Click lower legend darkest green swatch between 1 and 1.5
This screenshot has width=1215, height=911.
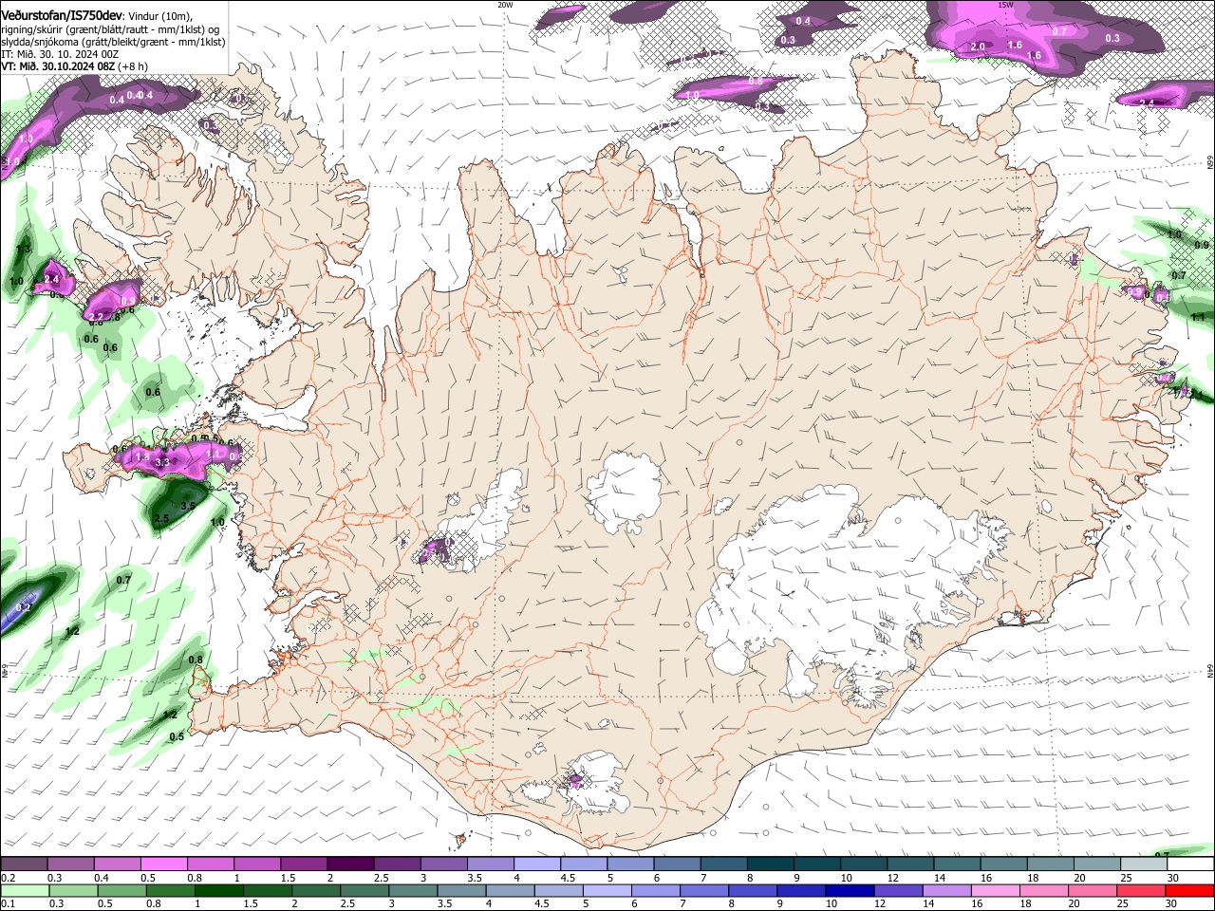[x=218, y=890]
